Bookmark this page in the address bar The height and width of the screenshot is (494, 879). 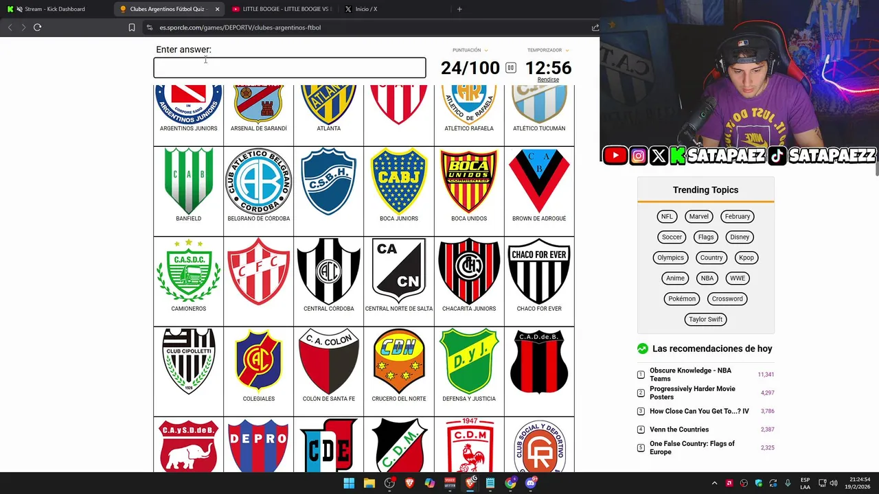point(131,27)
